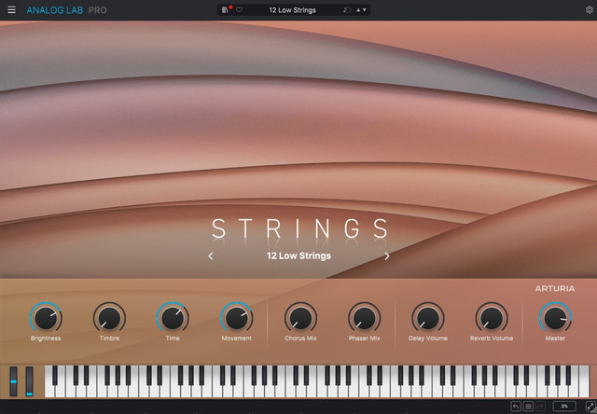Open the hamburger main menu
Screen dimensions: 597x414
(x=12, y=10)
